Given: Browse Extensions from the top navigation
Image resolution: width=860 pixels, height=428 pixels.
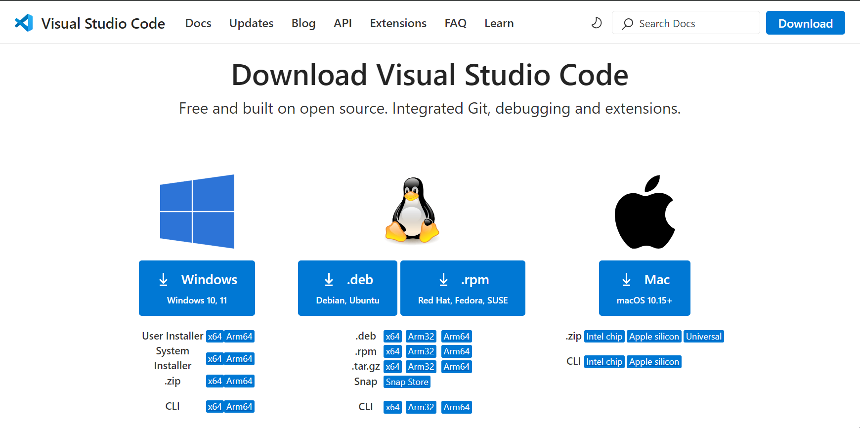Looking at the screenshot, I should pyautogui.click(x=398, y=23).
